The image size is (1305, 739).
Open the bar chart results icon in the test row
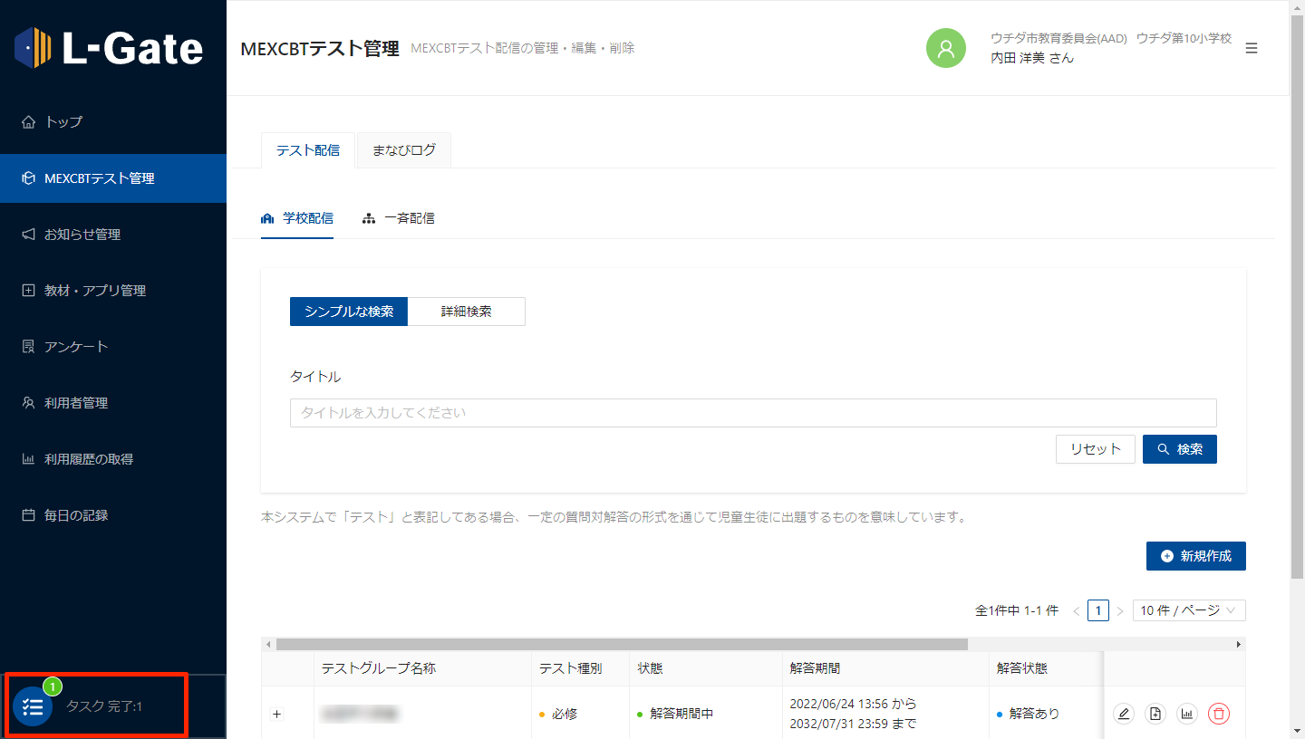pyautogui.click(x=1187, y=714)
